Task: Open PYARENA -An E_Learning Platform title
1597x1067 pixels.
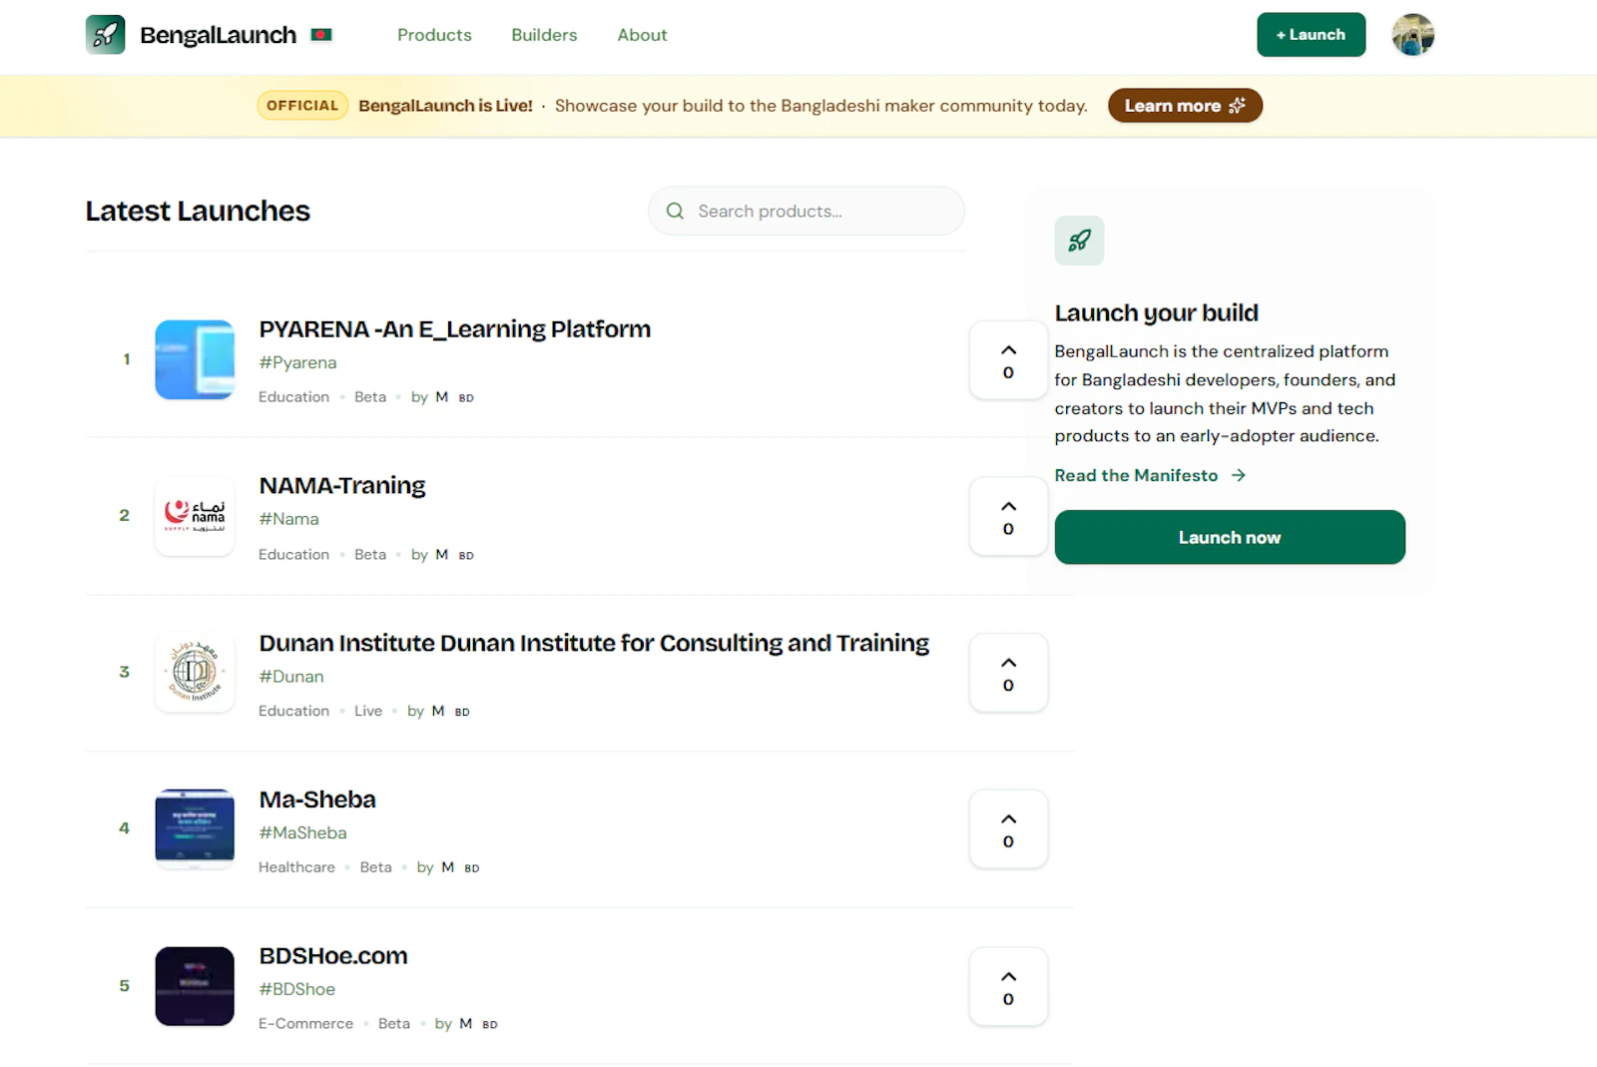Action: coord(454,329)
